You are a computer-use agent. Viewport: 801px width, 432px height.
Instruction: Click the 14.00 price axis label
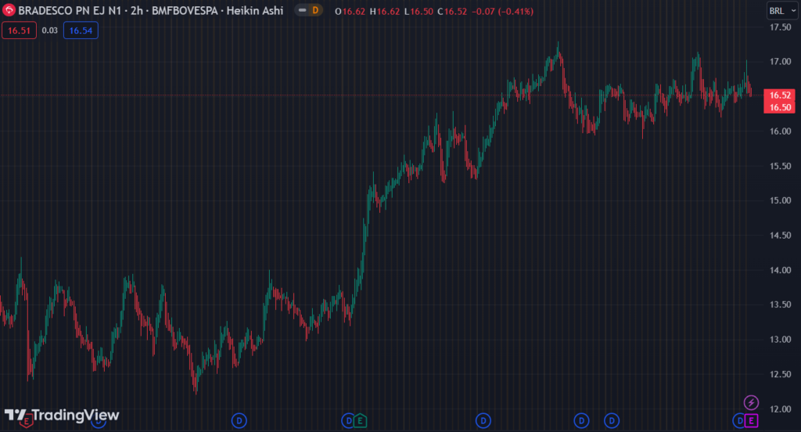tap(780, 270)
